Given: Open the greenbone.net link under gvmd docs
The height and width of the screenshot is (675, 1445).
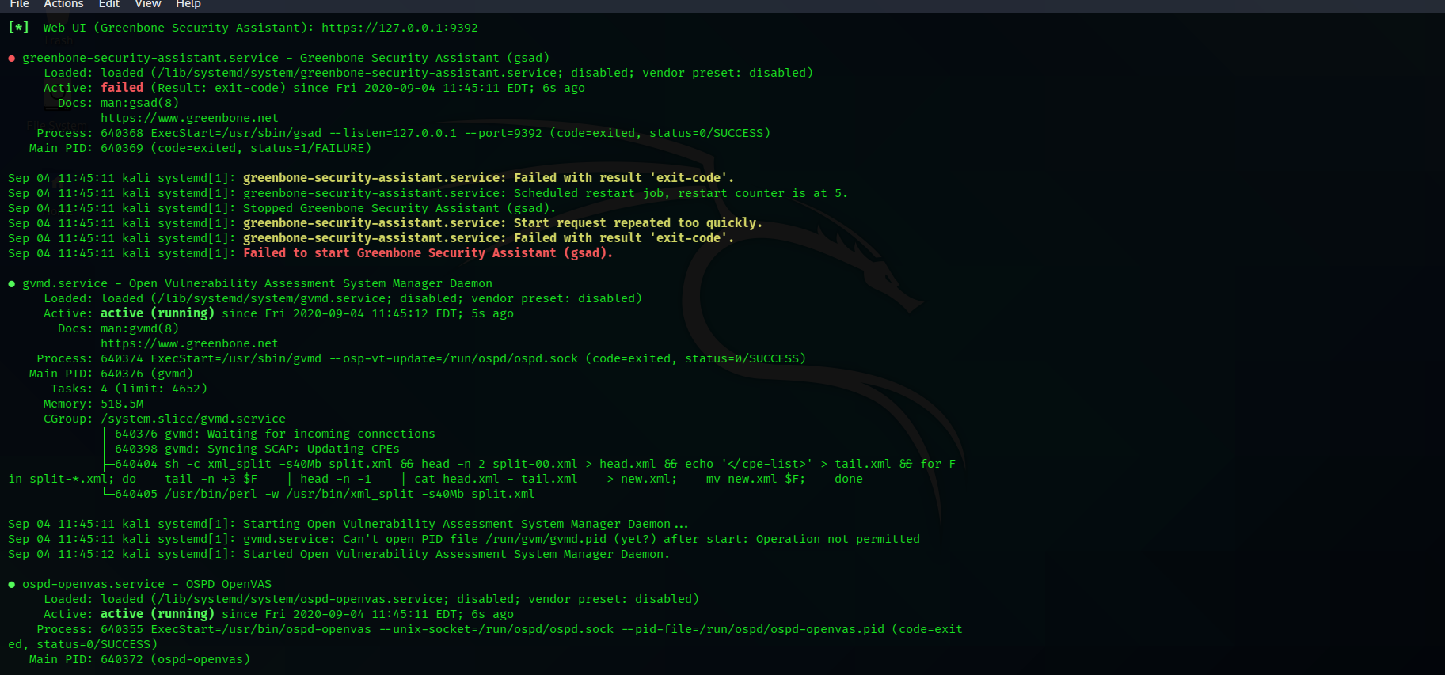Looking at the screenshot, I should (189, 343).
